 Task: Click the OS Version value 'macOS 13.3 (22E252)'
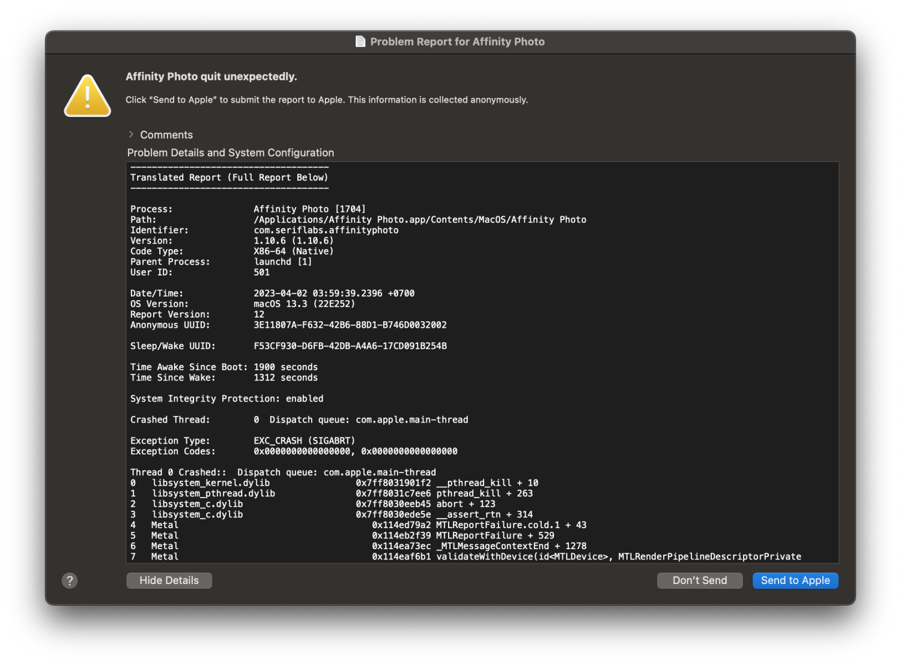coord(304,304)
